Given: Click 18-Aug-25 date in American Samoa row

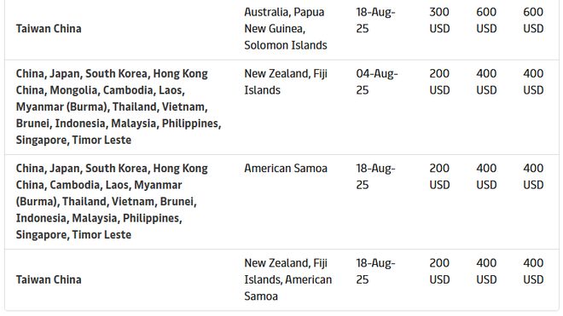Looking at the screenshot, I should pyautogui.click(x=375, y=176).
